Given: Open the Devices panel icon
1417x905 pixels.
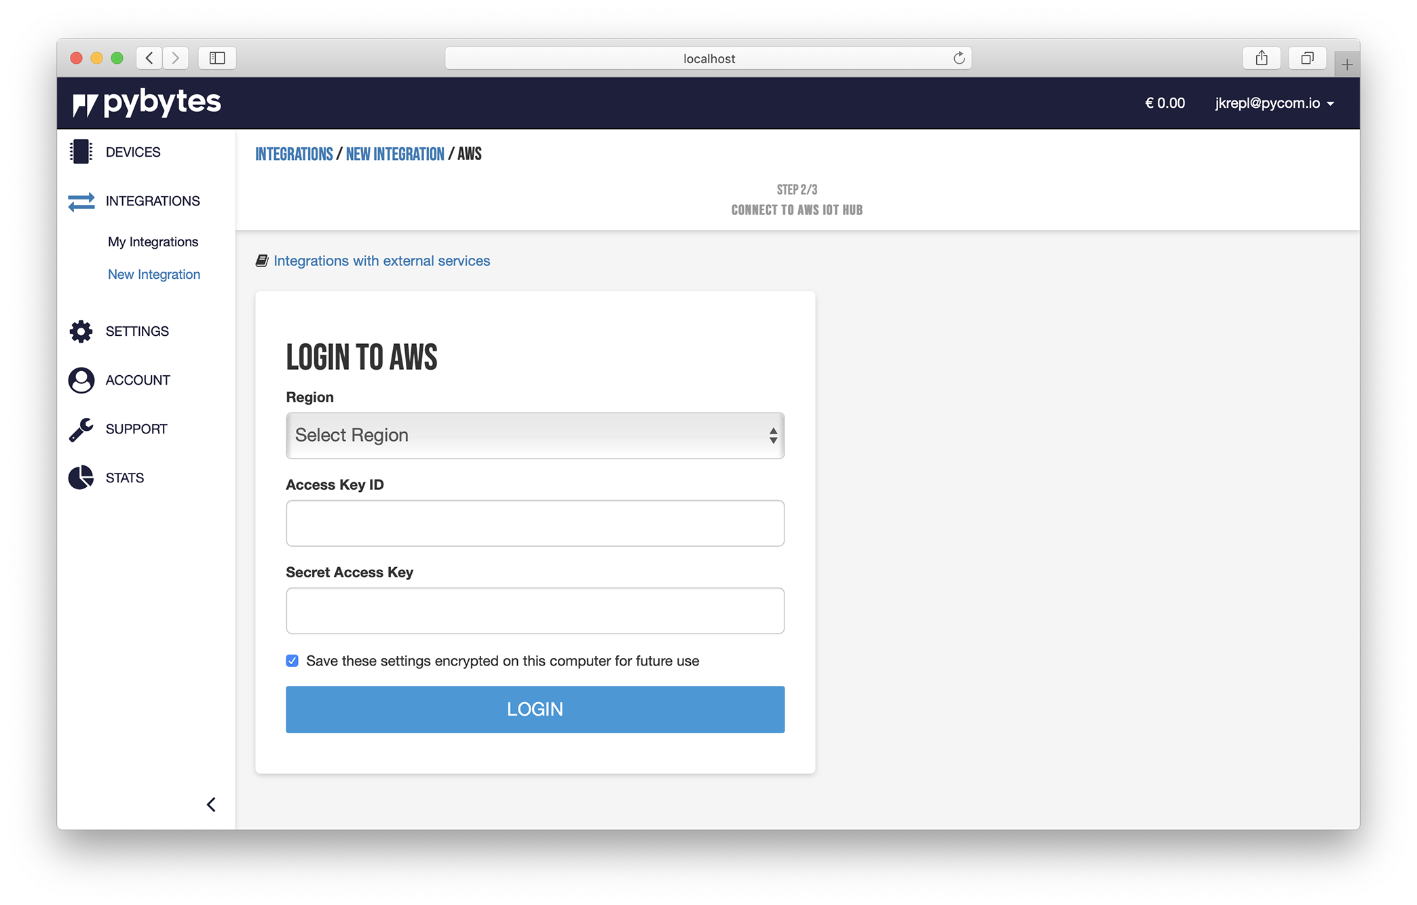Looking at the screenshot, I should (x=80, y=152).
